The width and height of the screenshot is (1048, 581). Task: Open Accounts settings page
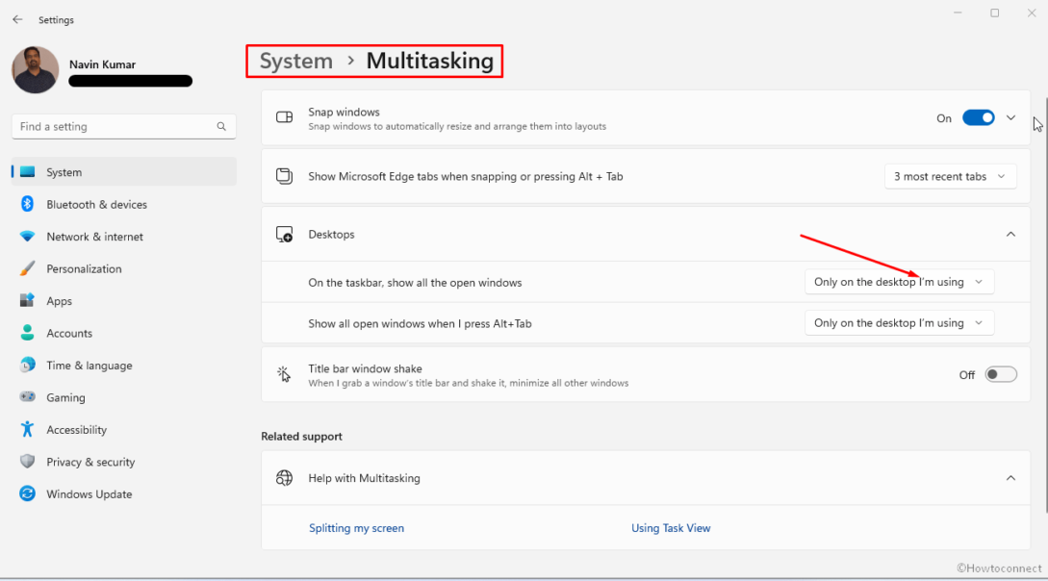[123, 333]
